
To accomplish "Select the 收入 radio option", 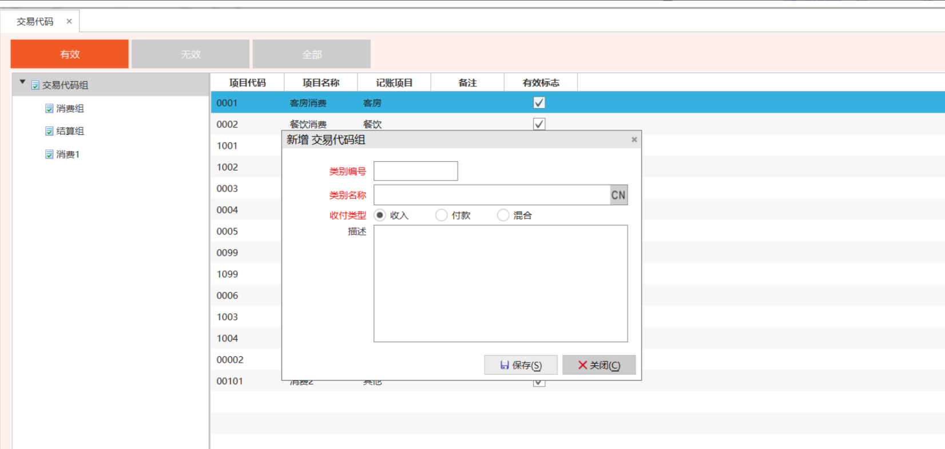I will pyautogui.click(x=380, y=215).
